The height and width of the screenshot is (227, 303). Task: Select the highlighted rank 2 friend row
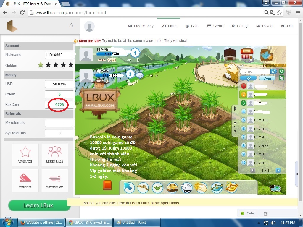(262, 95)
